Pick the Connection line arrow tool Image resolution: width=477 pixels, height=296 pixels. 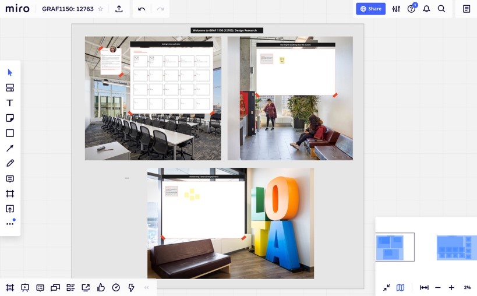point(10,149)
